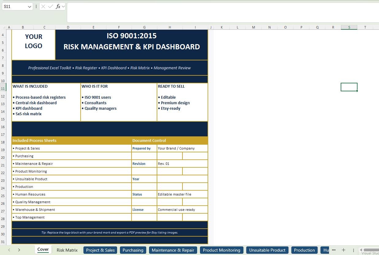Open the Insert Function fx icon

click(58, 6)
